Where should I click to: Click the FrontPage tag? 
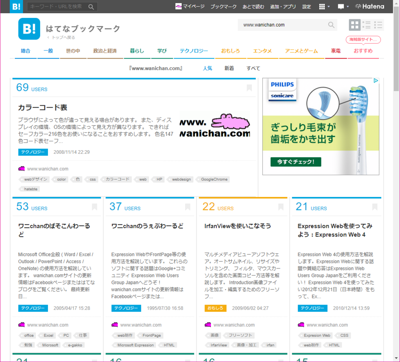[x=150, y=335]
